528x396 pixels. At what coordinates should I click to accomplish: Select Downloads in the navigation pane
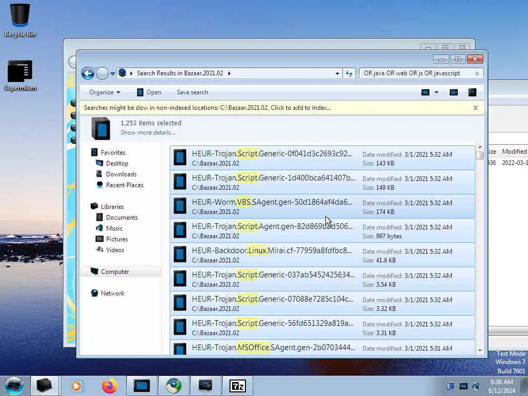click(121, 174)
